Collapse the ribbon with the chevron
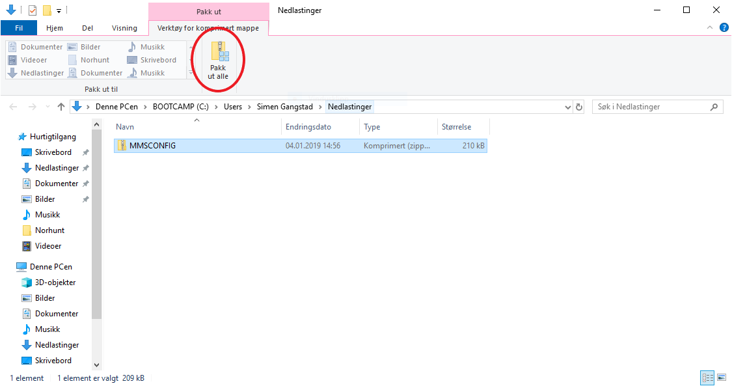Image resolution: width=732 pixels, height=386 pixels. (710, 27)
